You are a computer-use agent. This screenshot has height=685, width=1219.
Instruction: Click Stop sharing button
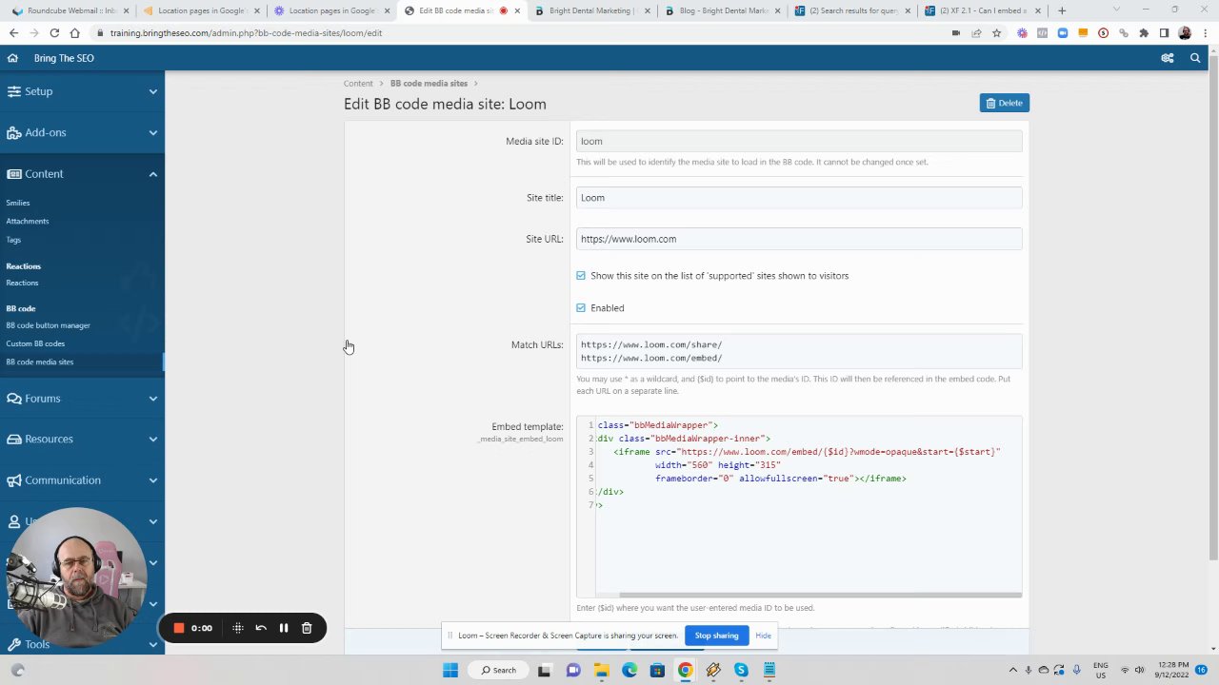[716, 636]
